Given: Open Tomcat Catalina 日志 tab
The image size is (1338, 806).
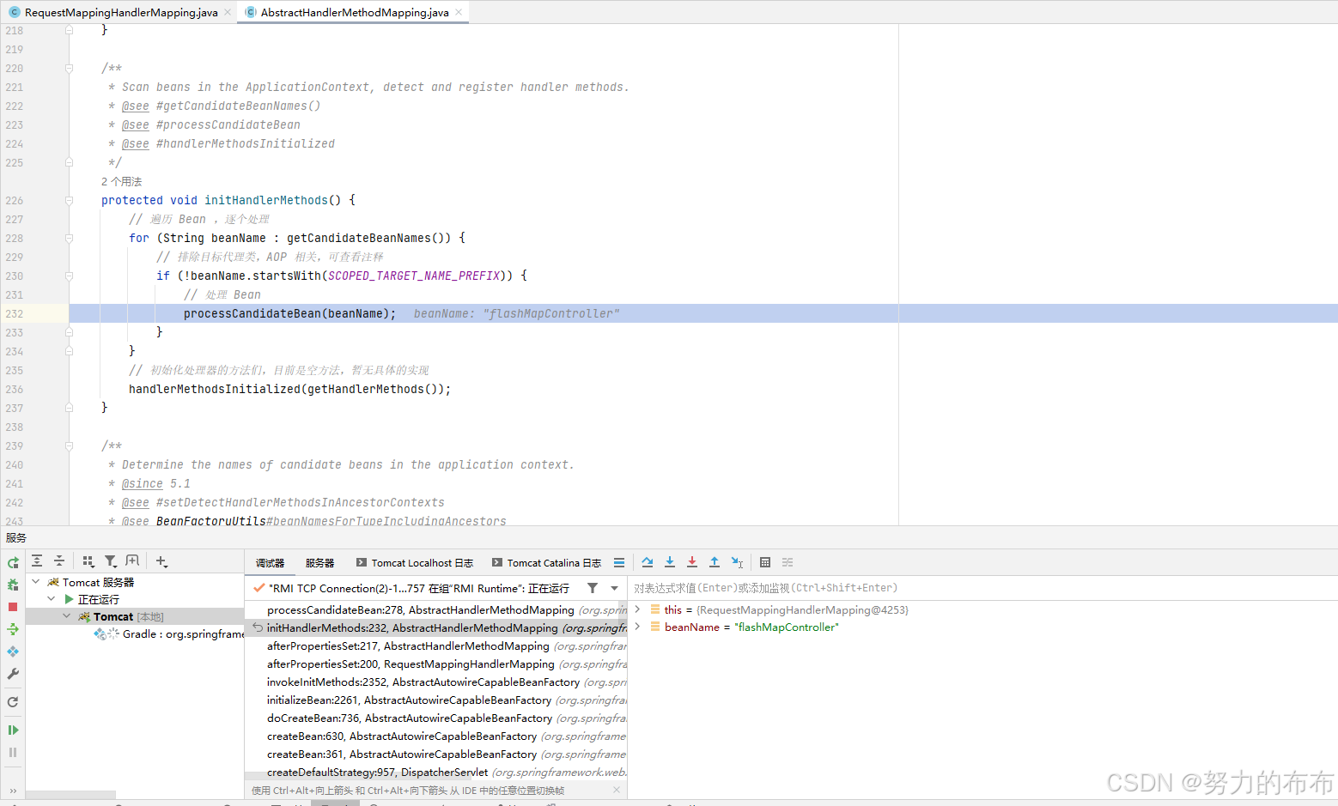Looking at the screenshot, I should tap(546, 563).
